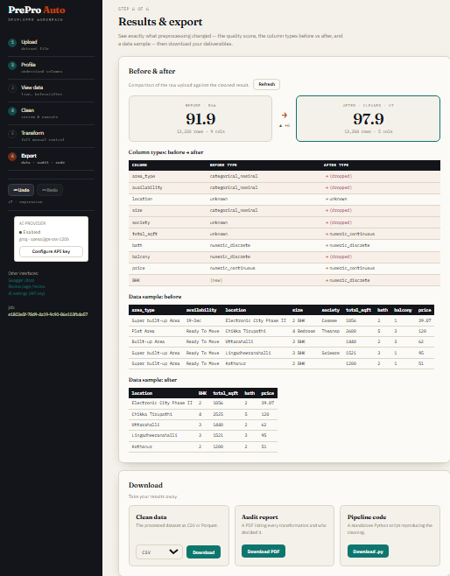Click the job ID text
The image size is (450, 576).
[x=48, y=314]
